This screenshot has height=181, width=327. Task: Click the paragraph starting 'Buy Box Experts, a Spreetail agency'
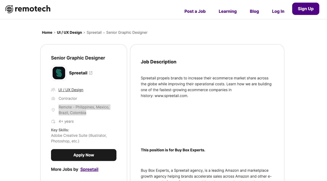(x=206, y=175)
